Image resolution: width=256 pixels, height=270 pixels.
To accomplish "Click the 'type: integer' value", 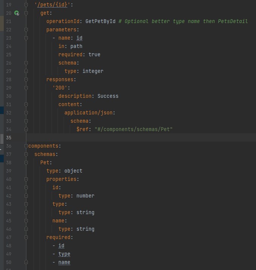I will pos(93,71).
